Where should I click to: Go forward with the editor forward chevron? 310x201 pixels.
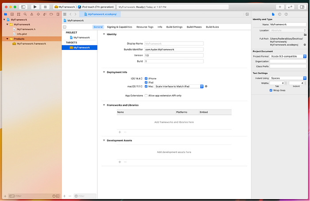75,14
